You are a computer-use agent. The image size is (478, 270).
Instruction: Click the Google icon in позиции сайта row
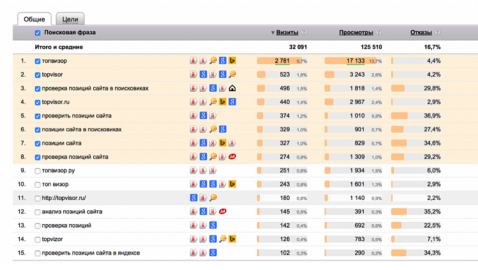203,143
